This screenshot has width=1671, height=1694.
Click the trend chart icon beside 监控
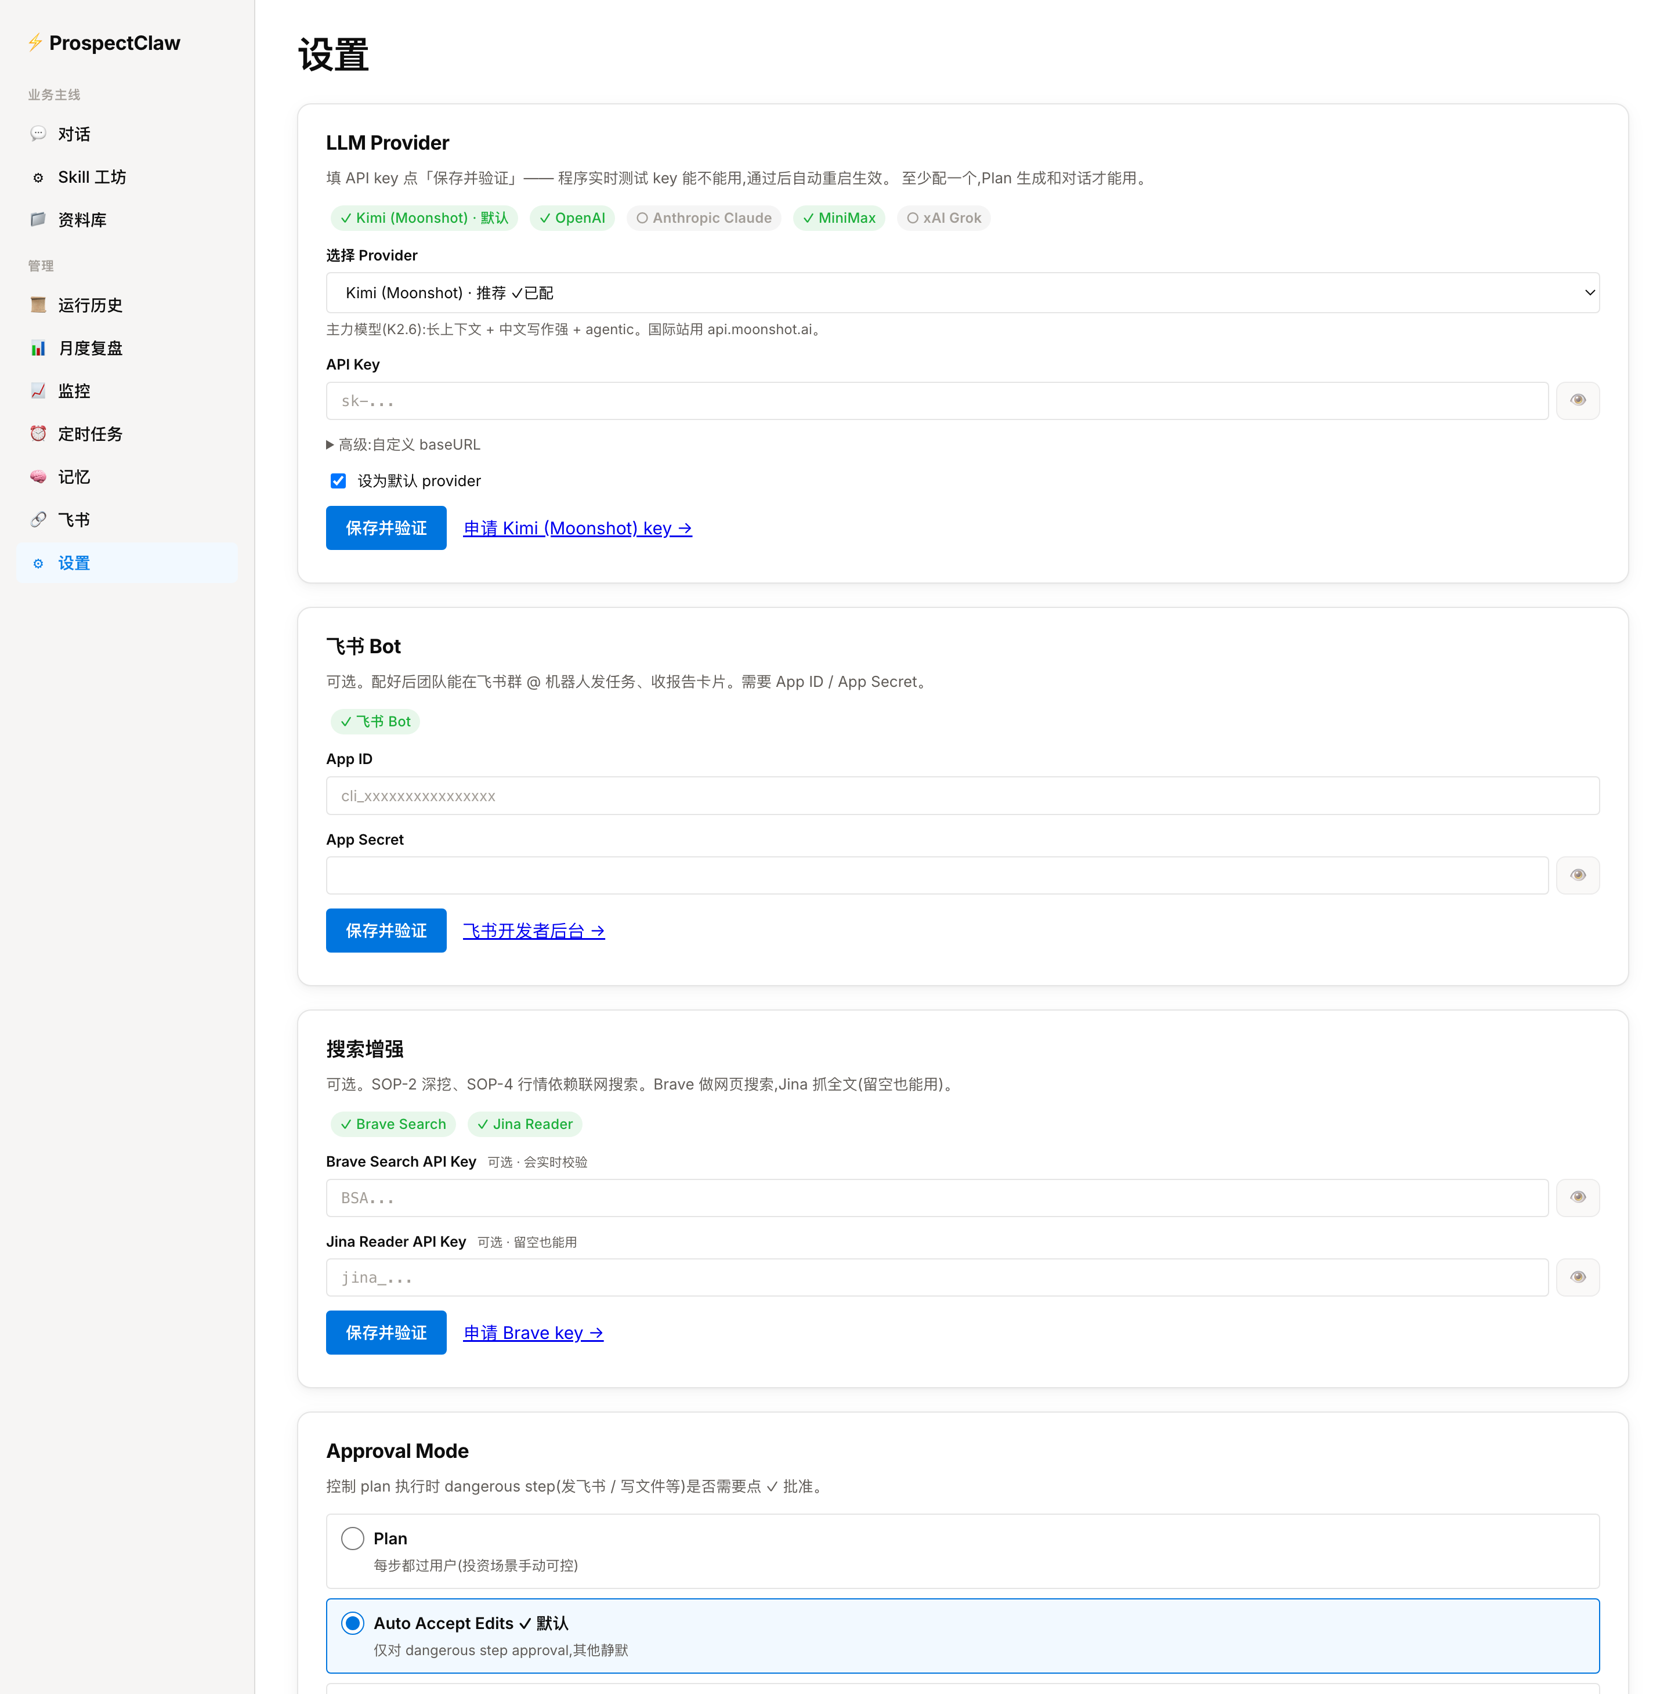click(x=38, y=390)
